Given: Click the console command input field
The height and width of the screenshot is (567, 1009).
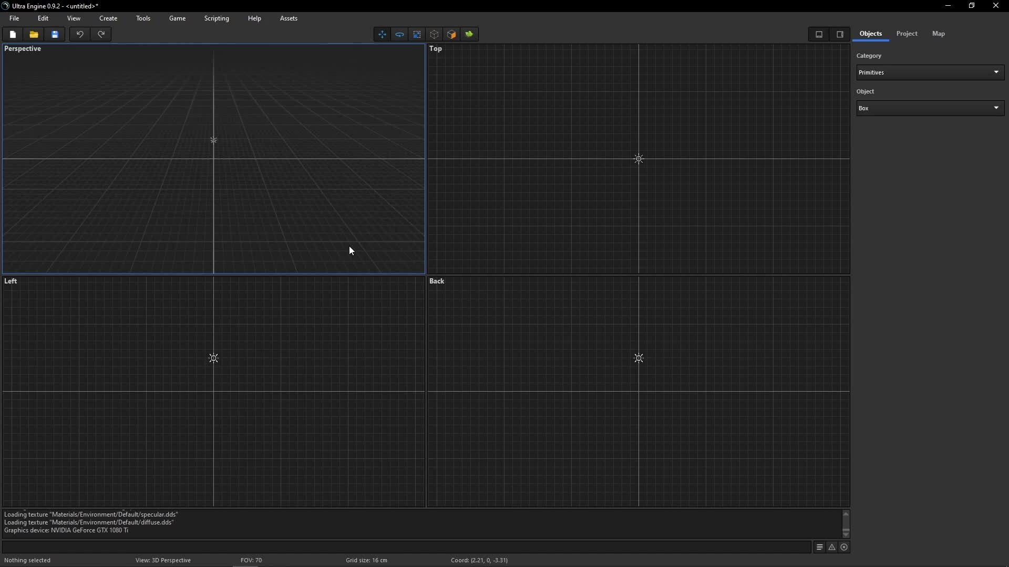Looking at the screenshot, I should click(406, 547).
